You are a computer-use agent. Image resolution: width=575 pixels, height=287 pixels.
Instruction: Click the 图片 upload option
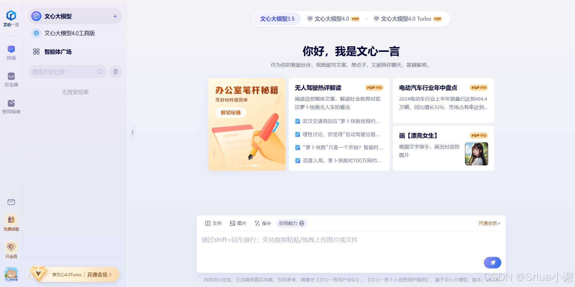tap(238, 223)
